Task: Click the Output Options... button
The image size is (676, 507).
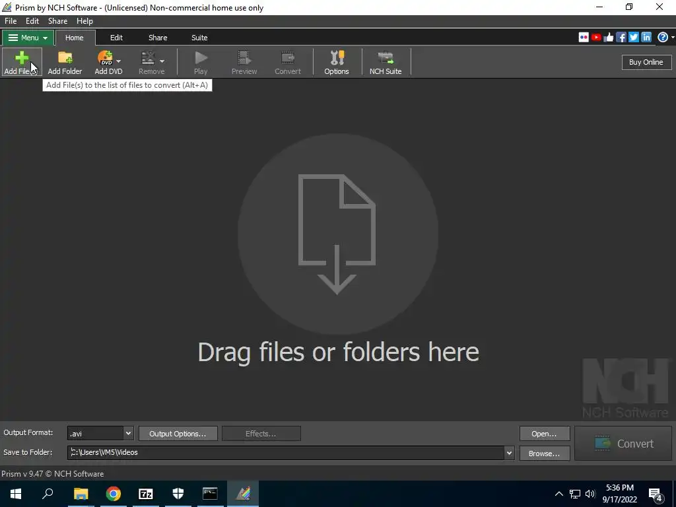Action: click(x=178, y=434)
